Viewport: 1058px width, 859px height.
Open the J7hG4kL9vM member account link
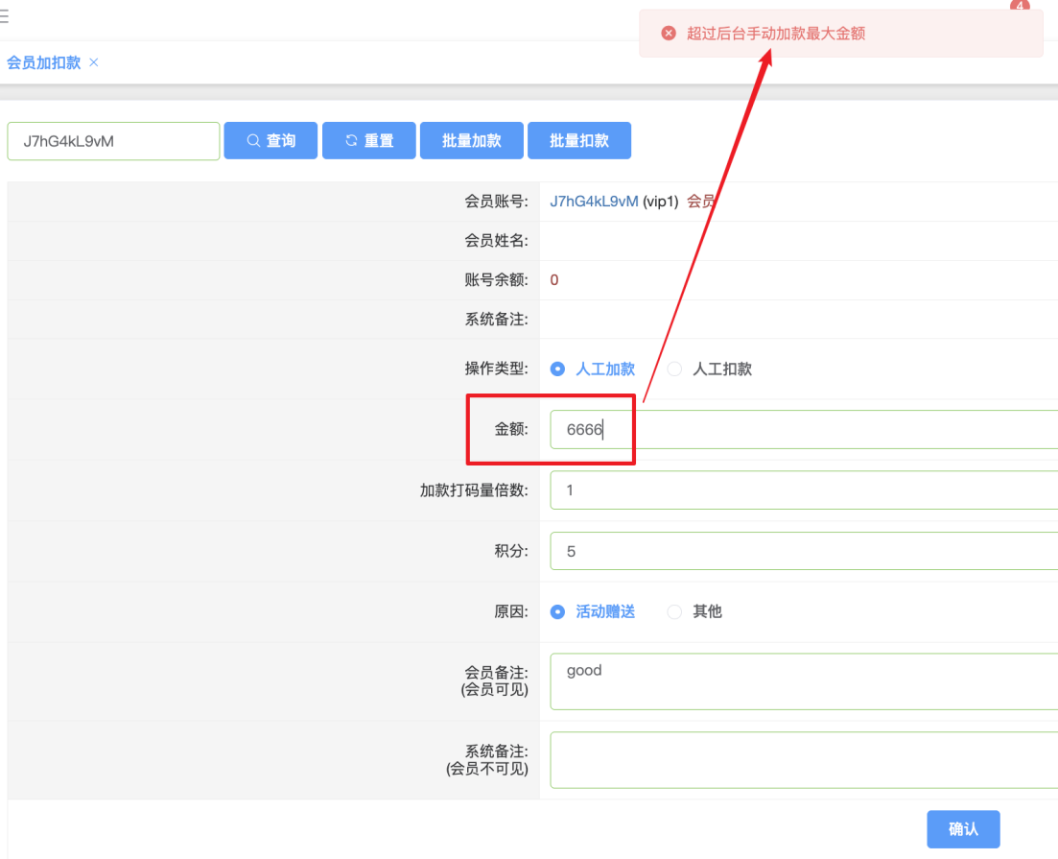(x=594, y=202)
